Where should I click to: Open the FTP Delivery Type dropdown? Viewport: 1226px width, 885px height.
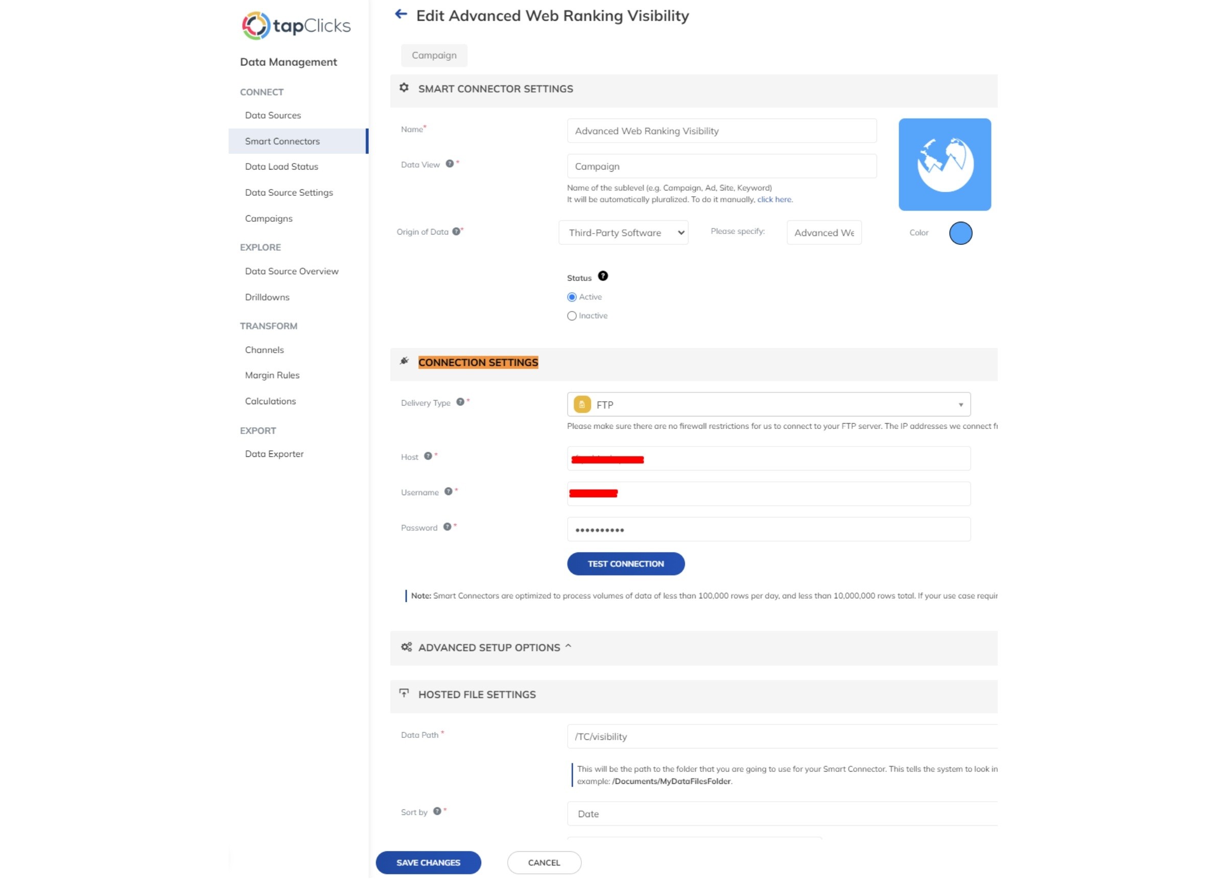769,404
